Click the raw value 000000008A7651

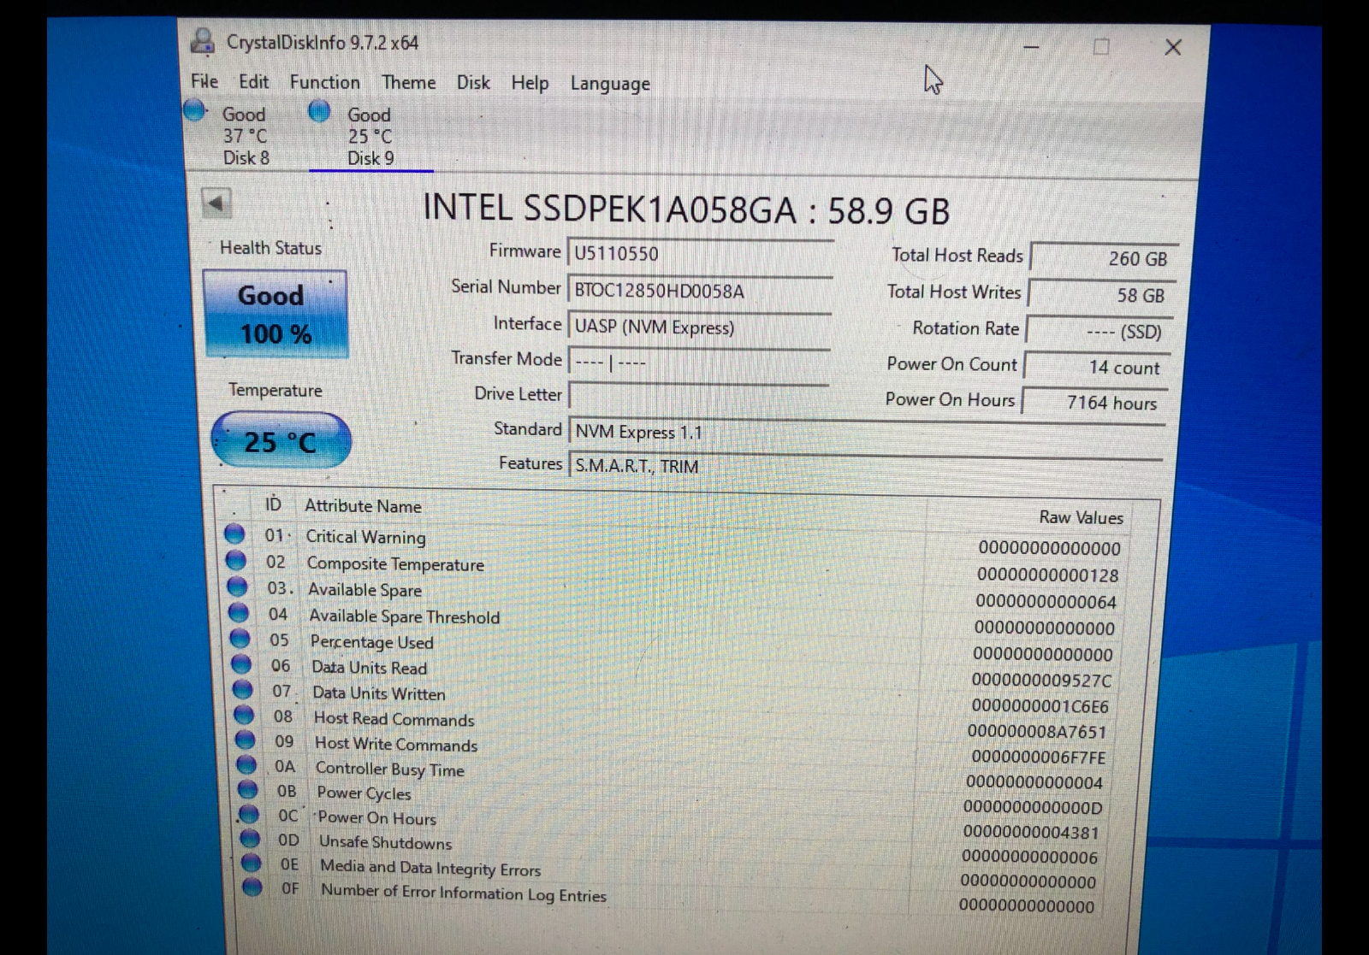click(x=1037, y=732)
